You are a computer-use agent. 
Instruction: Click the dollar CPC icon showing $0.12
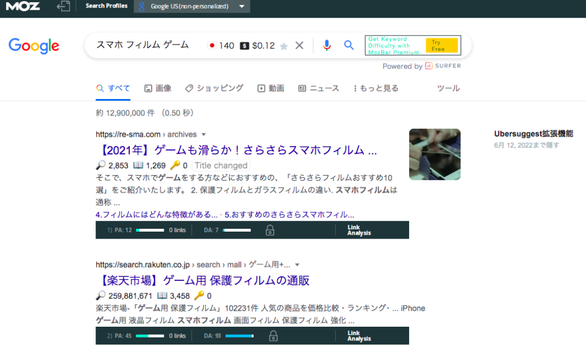point(244,46)
